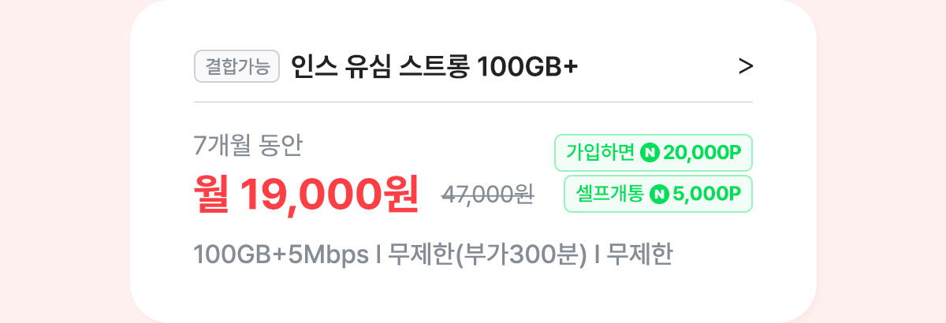946x323 pixels.
Task: Click the 셀프개통 label in the lower badge
Action: point(610,194)
